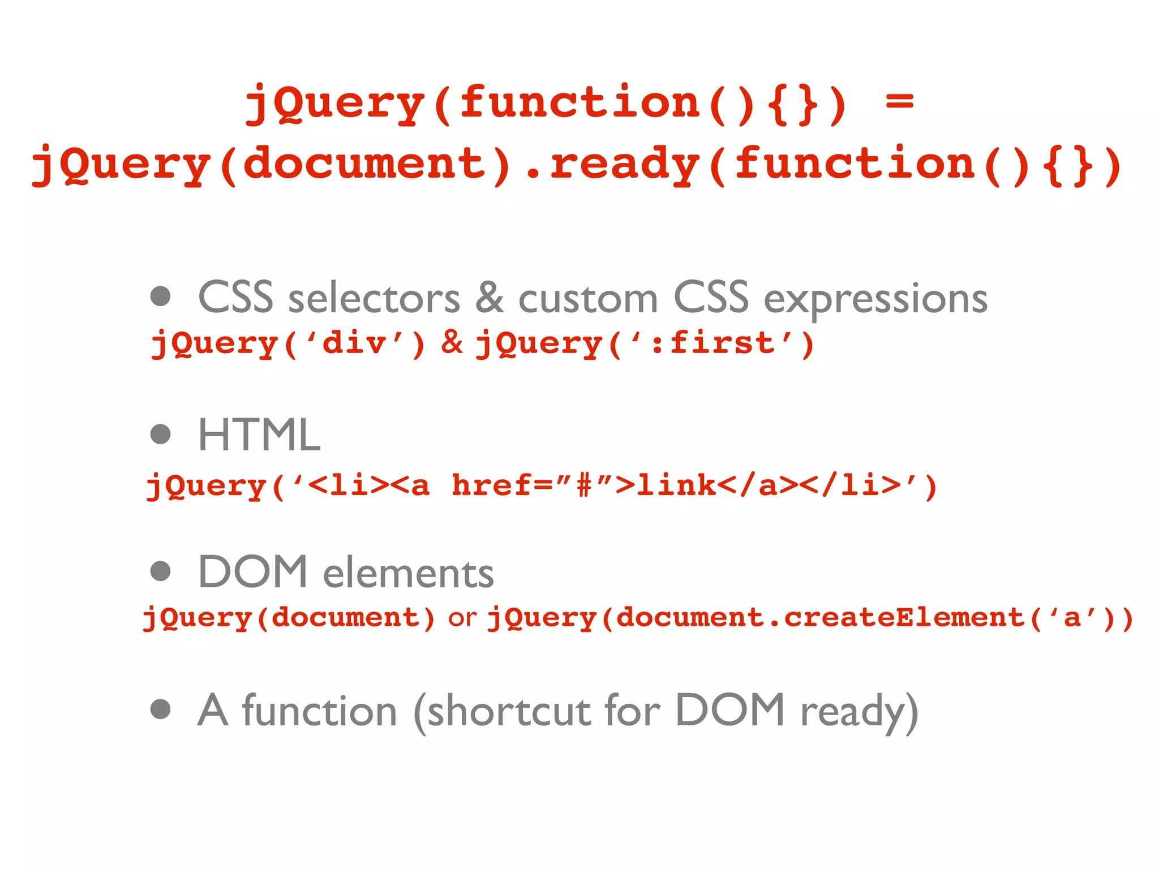Click the equals sign in the title
The image size is (1159, 869).
tap(899, 102)
